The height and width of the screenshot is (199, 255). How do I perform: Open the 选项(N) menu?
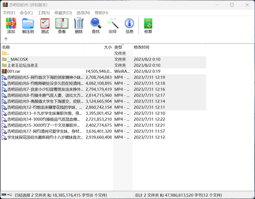click(83, 13)
